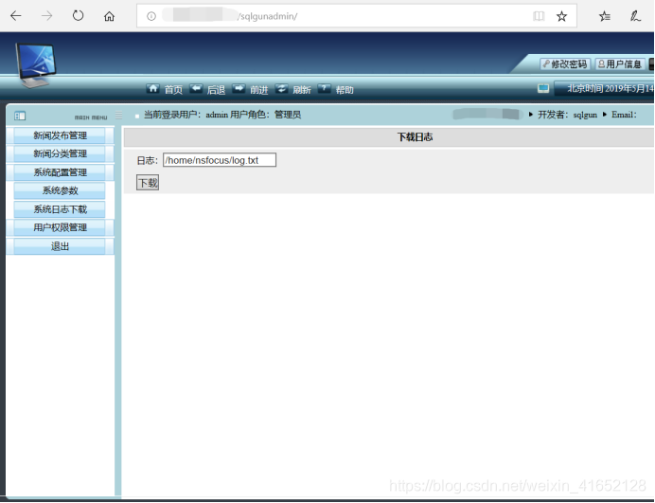Go to browser home page icon
This screenshot has width=655, height=503.
click(109, 16)
